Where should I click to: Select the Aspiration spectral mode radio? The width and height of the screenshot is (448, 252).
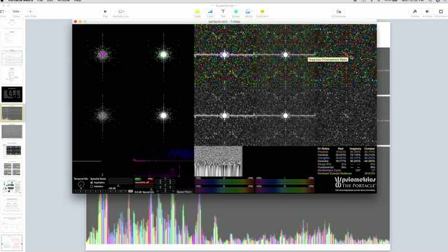pos(92,183)
